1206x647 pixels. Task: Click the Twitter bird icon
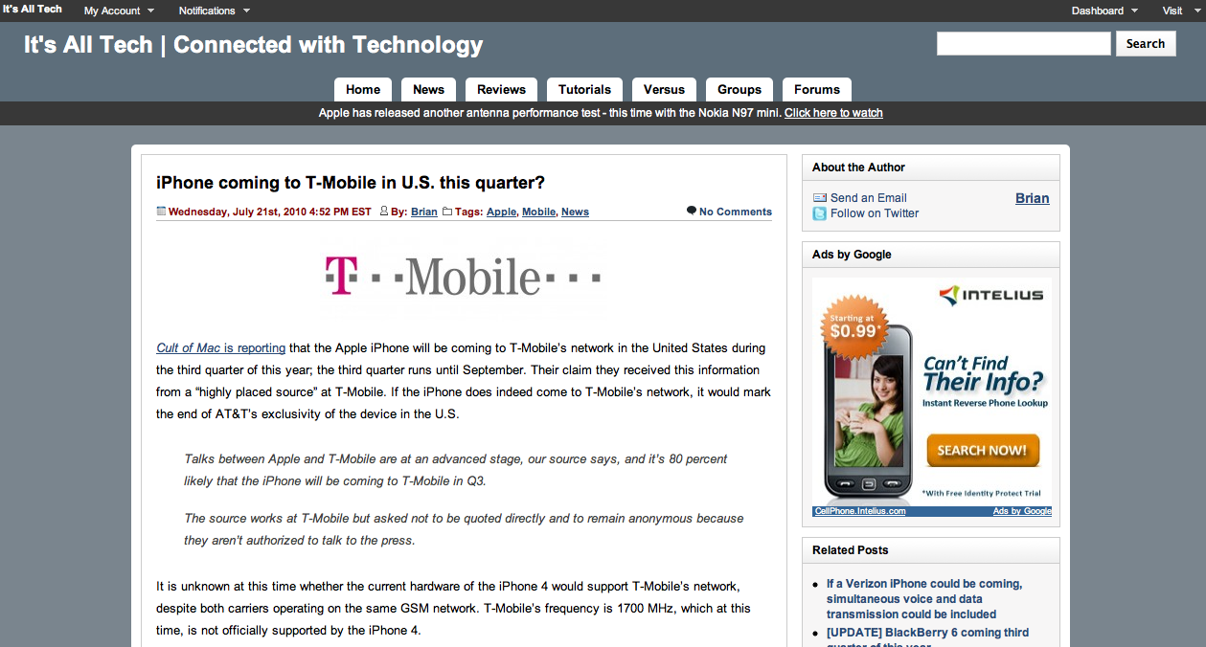[819, 213]
